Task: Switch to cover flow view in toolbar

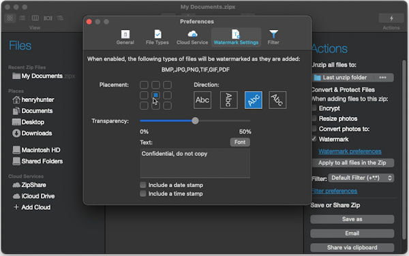Action: click(x=48, y=18)
